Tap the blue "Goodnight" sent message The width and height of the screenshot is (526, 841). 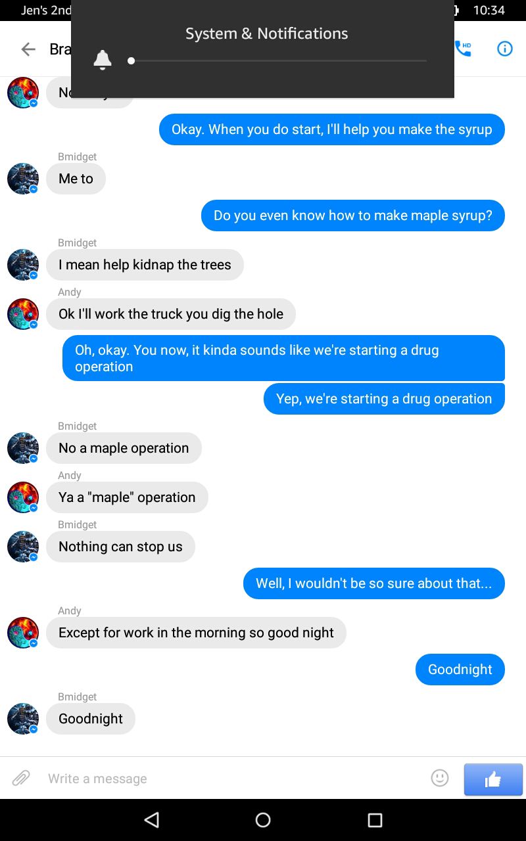click(460, 670)
